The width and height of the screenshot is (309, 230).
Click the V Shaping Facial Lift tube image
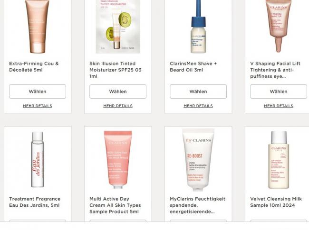click(x=278, y=26)
